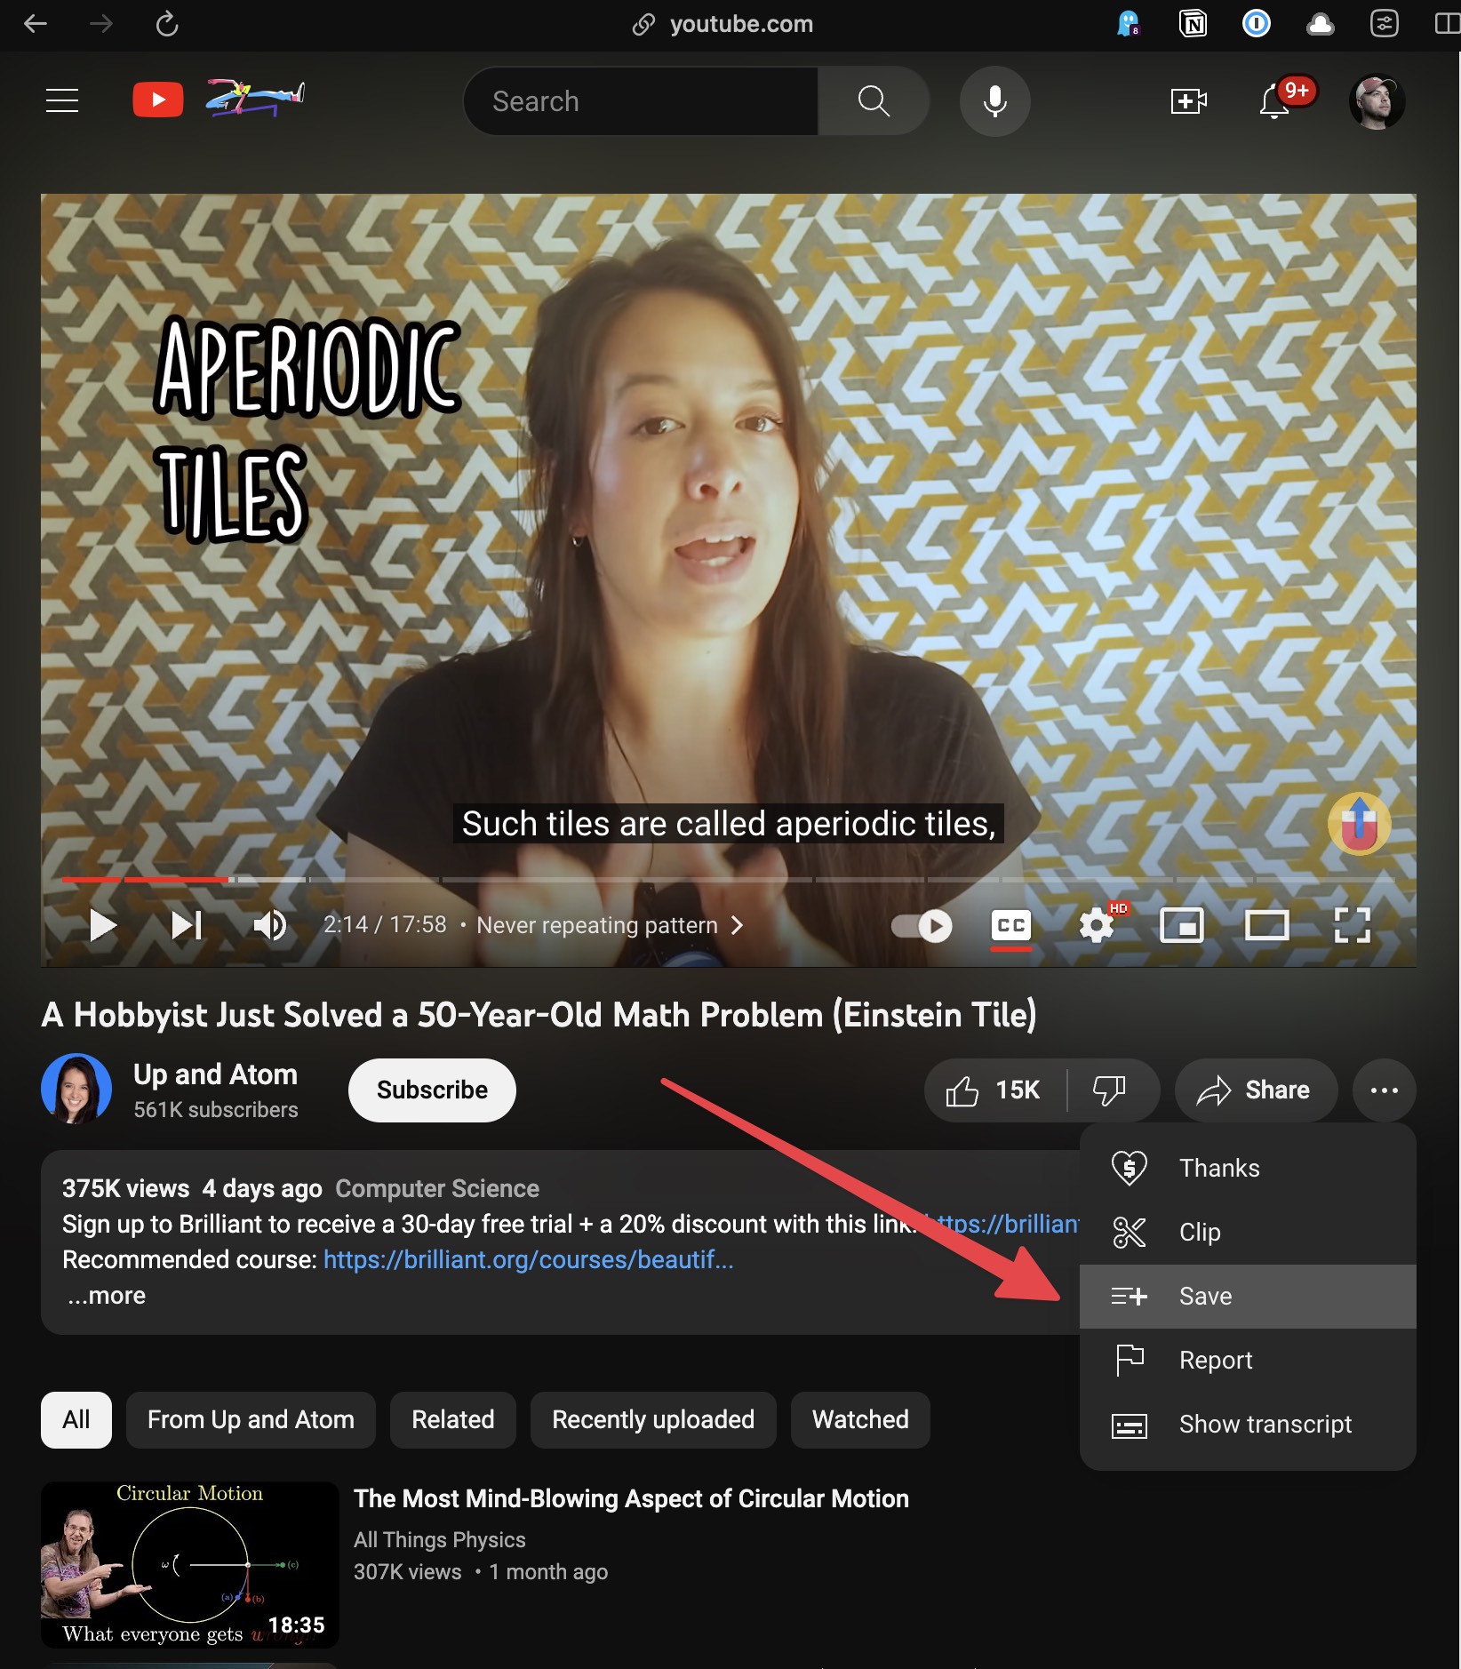Dislike the video
Screen dimensions: 1461x1669
click(x=1110, y=1090)
